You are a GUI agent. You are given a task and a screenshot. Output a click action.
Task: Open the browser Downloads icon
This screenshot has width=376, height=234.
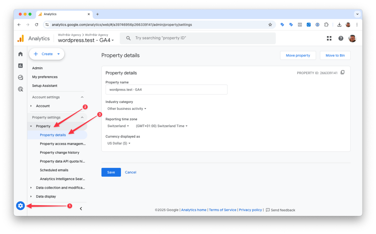[x=339, y=25]
